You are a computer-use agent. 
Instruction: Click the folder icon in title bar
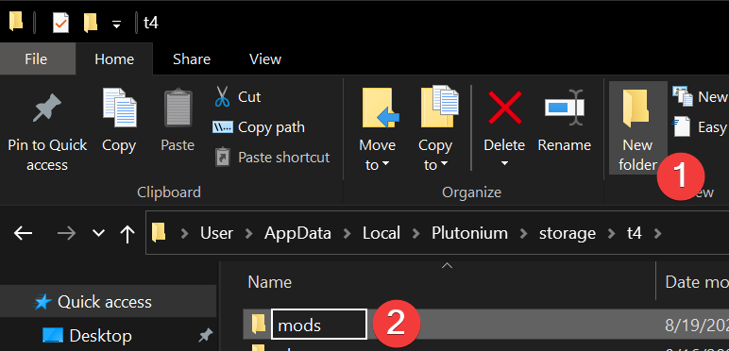tap(16, 22)
